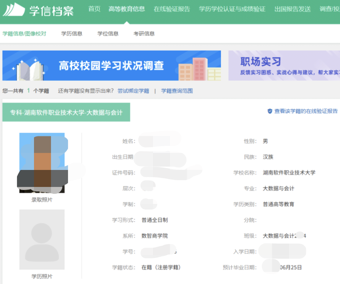Click the shield icon beside 在线验证报告 link
The image size is (340, 284).
tap(270, 111)
